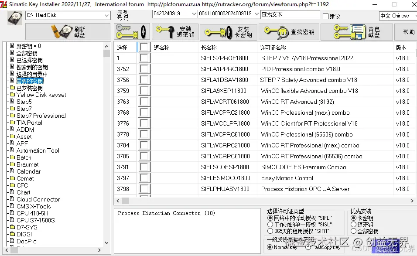Viewport: 417px width, 256px height.
Task: Open the selected keys tree item (已选择密钥)
Action: [x=30, y=60]
